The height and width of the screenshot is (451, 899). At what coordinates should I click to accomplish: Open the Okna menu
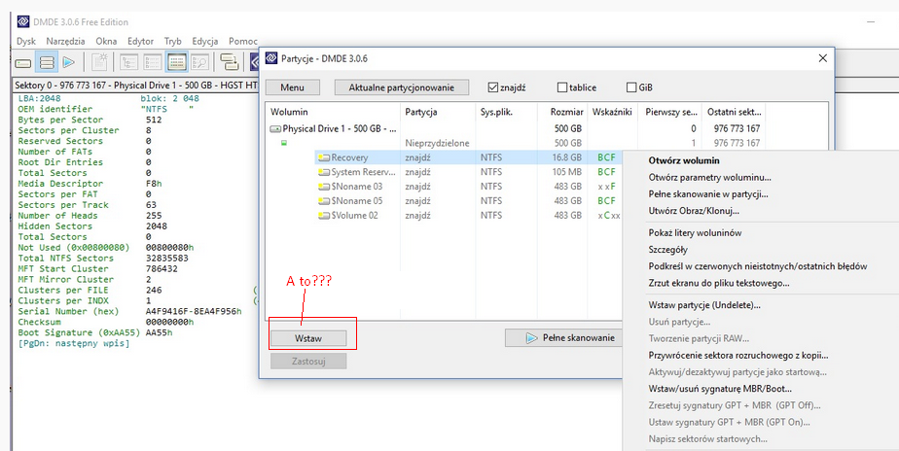pyautogui.click(x=106, y=41)
